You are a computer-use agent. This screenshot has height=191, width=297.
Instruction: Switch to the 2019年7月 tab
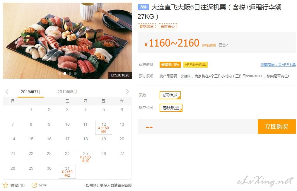(x=30, y=92)
